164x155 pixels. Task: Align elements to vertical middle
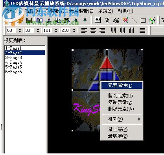(123, 30)
